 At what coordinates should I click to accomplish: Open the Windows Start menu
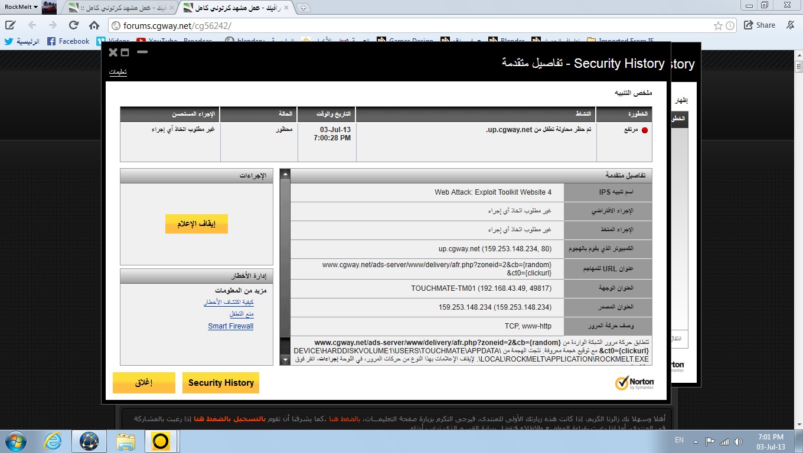pyautogui.click(x=15, y=441)
